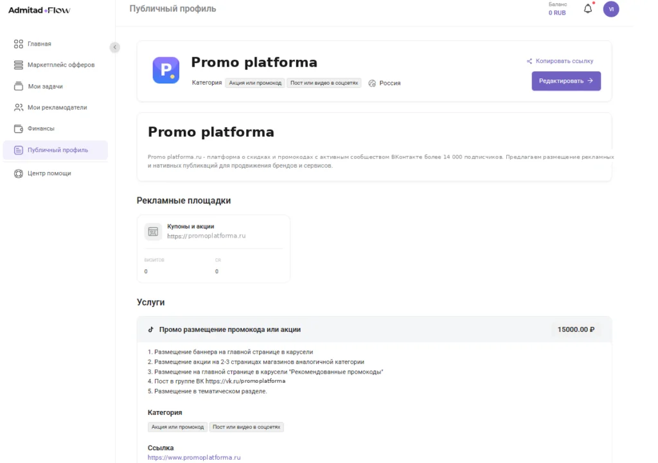The width and height of the screenshot is (658, 463).
Task: Click the vk.ru/promoplatforma link in list
Action: (x=245, y=381)
